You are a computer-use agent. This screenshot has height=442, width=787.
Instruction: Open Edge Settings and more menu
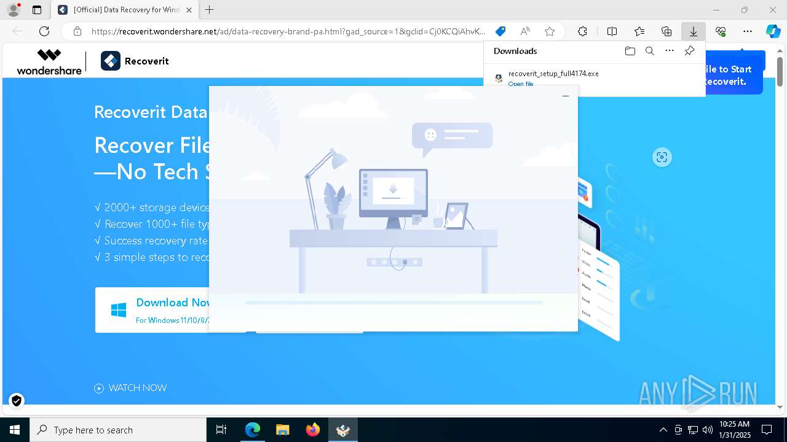tap(748, 31)
